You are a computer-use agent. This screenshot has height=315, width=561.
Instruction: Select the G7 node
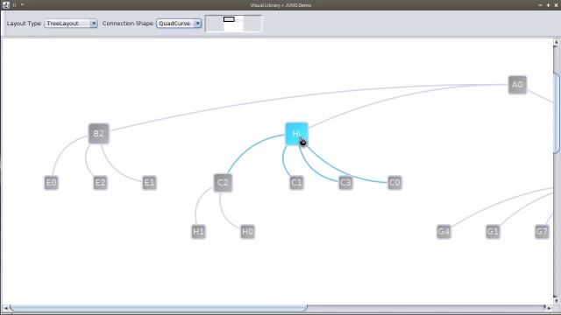[x=542, y=232]
